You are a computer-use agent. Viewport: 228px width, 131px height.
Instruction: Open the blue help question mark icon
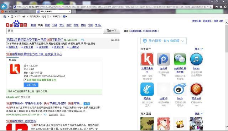coord(64,17)
